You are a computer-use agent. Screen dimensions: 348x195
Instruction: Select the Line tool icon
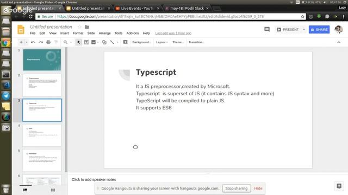(112, 42)
